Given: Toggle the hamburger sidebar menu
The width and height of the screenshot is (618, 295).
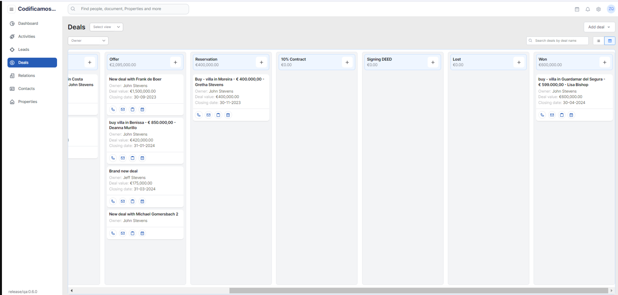Looking at the screenshot, I should [11, 9].
